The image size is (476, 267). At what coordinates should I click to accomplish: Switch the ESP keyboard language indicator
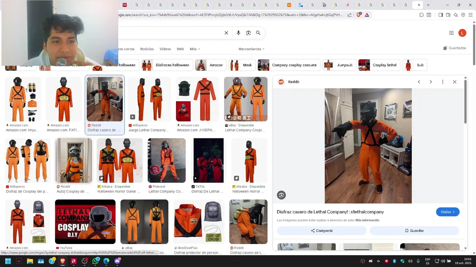tap(428, 261)
